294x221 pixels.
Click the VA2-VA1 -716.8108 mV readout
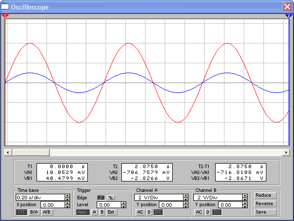[x=241, y=172]
